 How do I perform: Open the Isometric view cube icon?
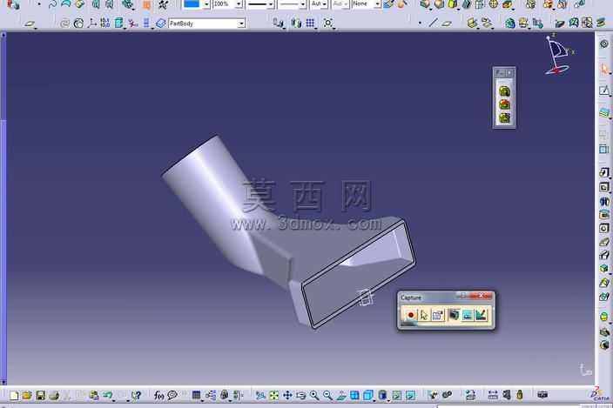[367, 396]
